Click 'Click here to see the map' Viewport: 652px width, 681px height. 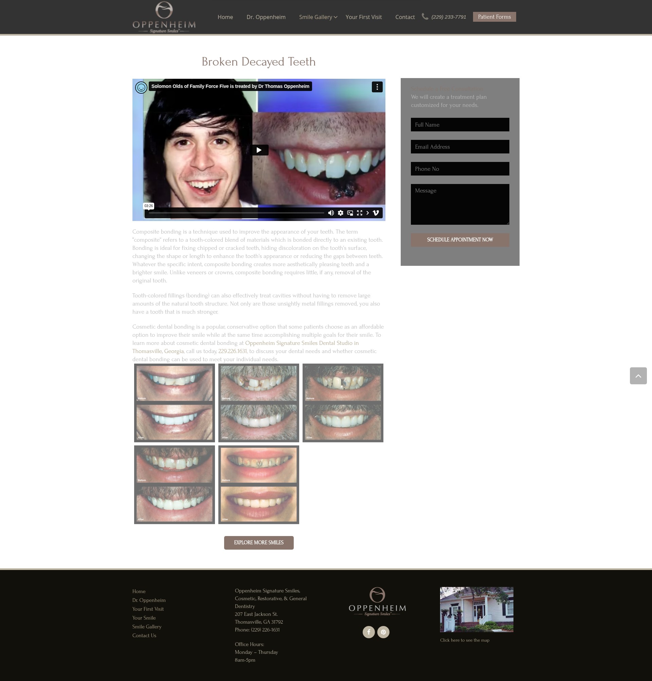tap(465, 640)
